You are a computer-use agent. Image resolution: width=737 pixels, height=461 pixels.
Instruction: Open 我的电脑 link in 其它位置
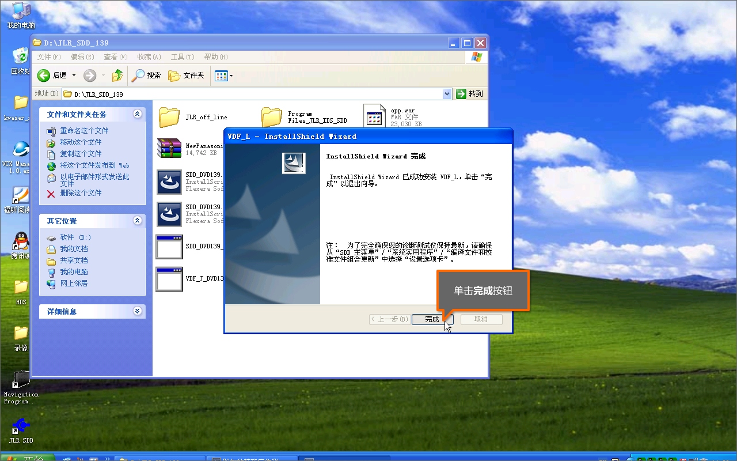74,272
